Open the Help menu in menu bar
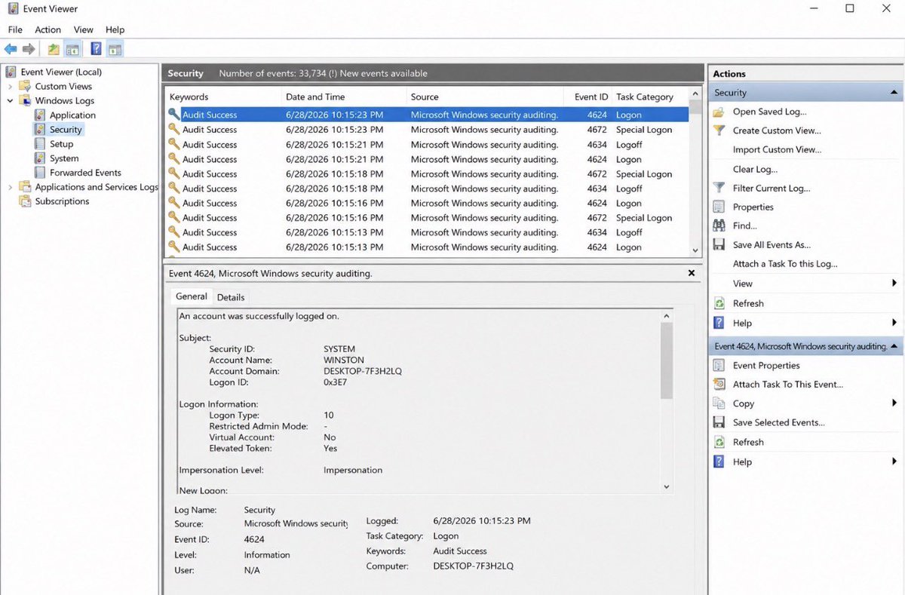The image size is (905, 595). point(115,29)
